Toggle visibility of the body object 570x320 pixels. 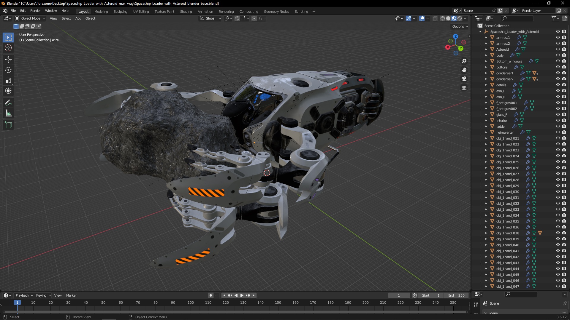558,55
